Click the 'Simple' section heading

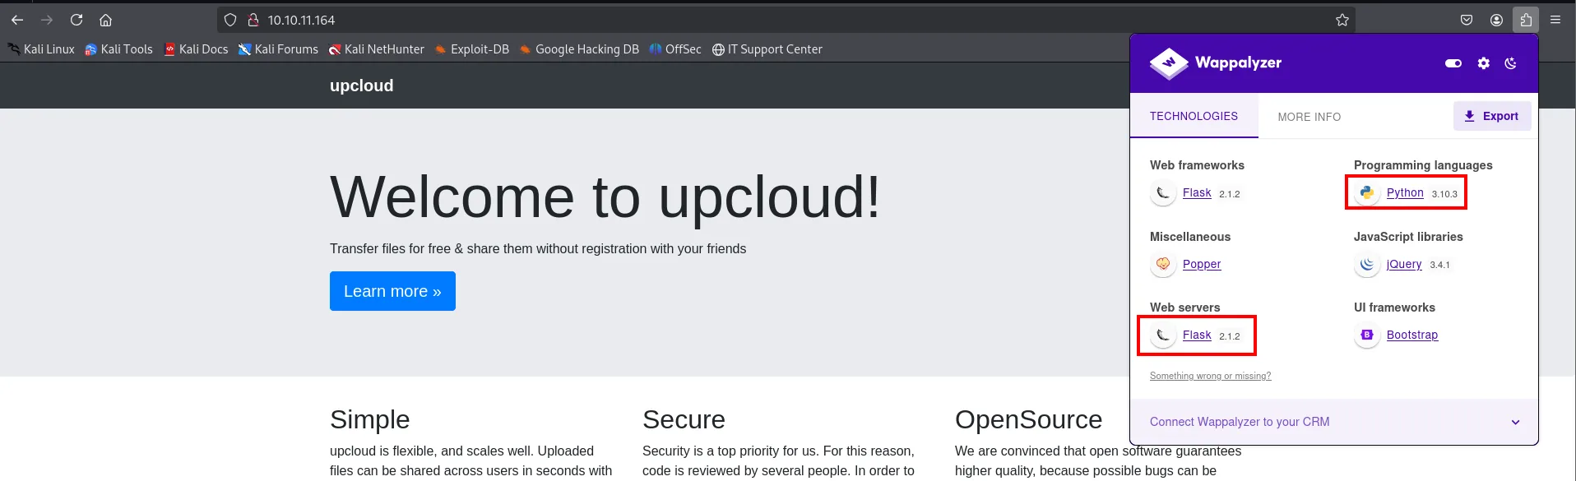pyautogui.click(x=369, y=419)
